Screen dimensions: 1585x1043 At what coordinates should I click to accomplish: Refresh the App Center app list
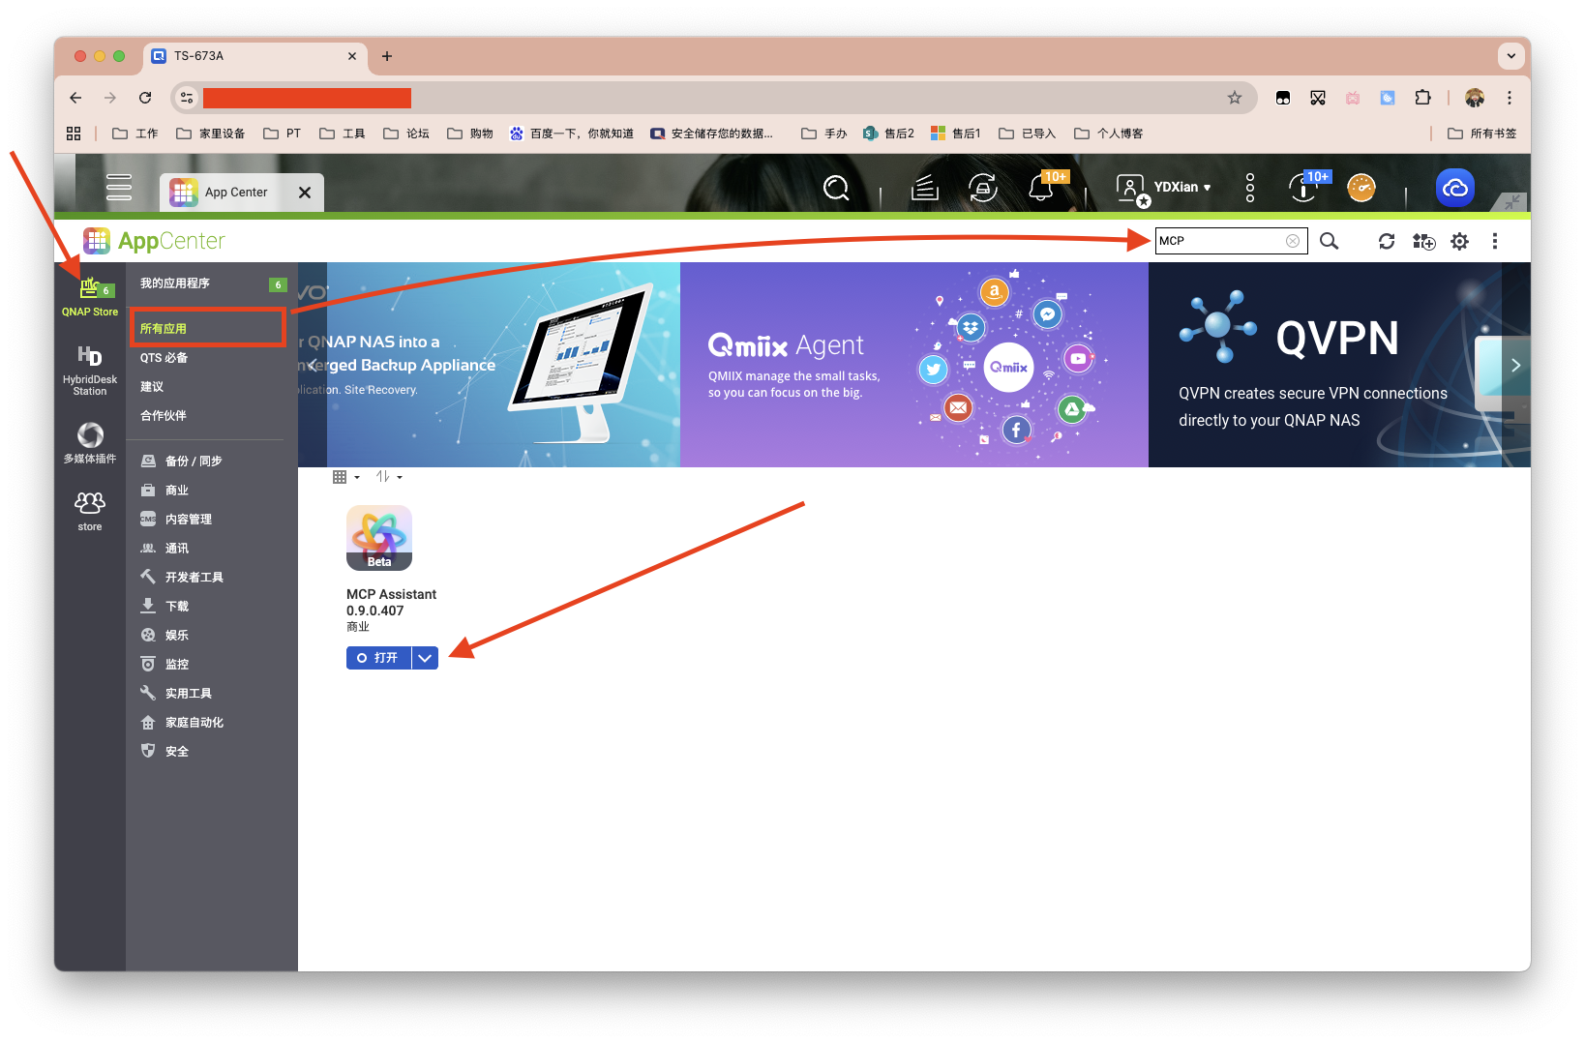point(1386,241)
